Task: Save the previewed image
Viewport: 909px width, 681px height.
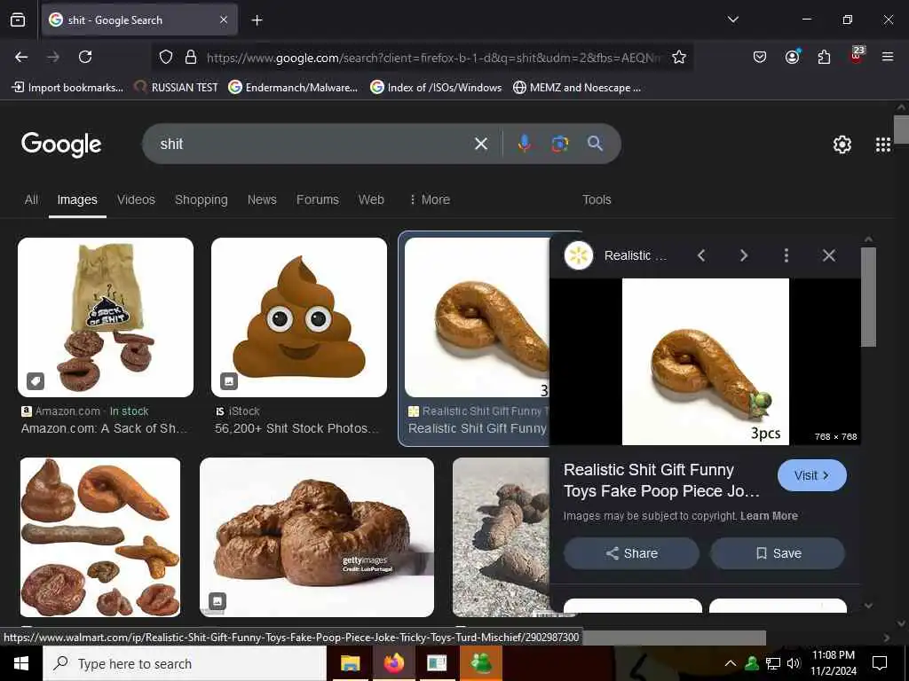Action: [778, 553]
